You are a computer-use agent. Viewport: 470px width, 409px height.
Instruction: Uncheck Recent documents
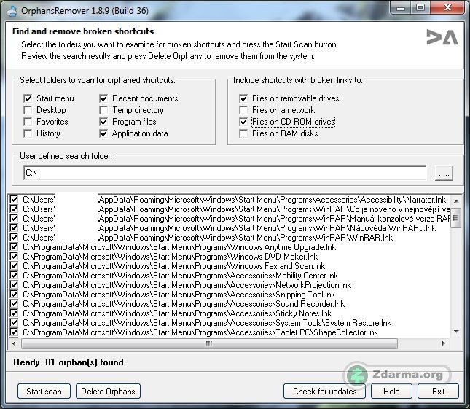103,98
